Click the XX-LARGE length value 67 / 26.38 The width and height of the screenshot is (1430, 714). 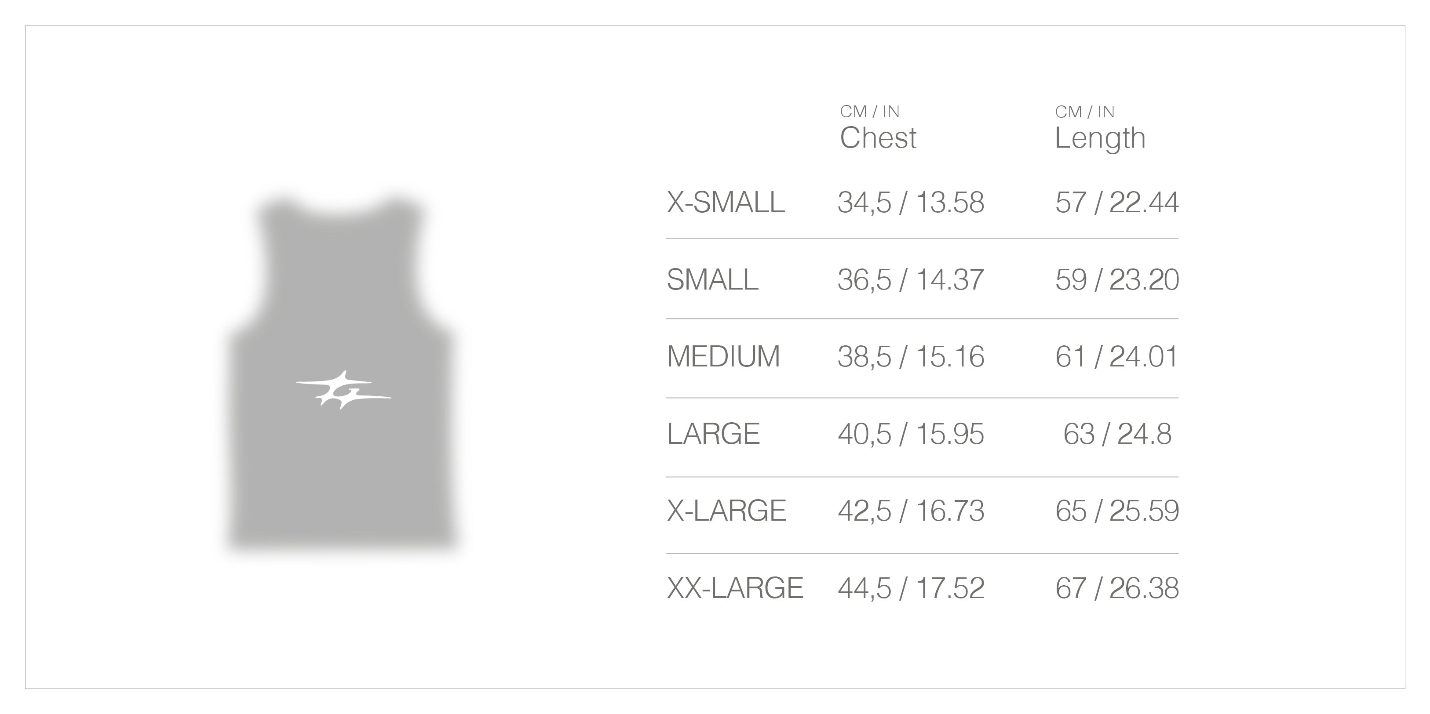coord(1117,588)
